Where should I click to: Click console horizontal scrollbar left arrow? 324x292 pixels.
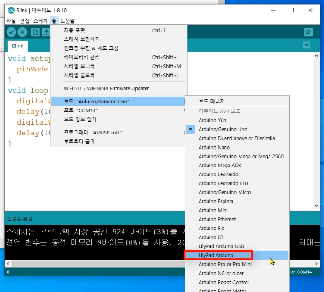click(8, 264)
